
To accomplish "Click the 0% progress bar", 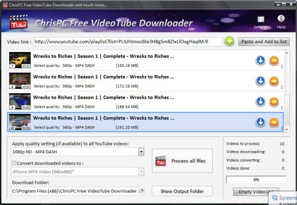I will click(256, 179).
